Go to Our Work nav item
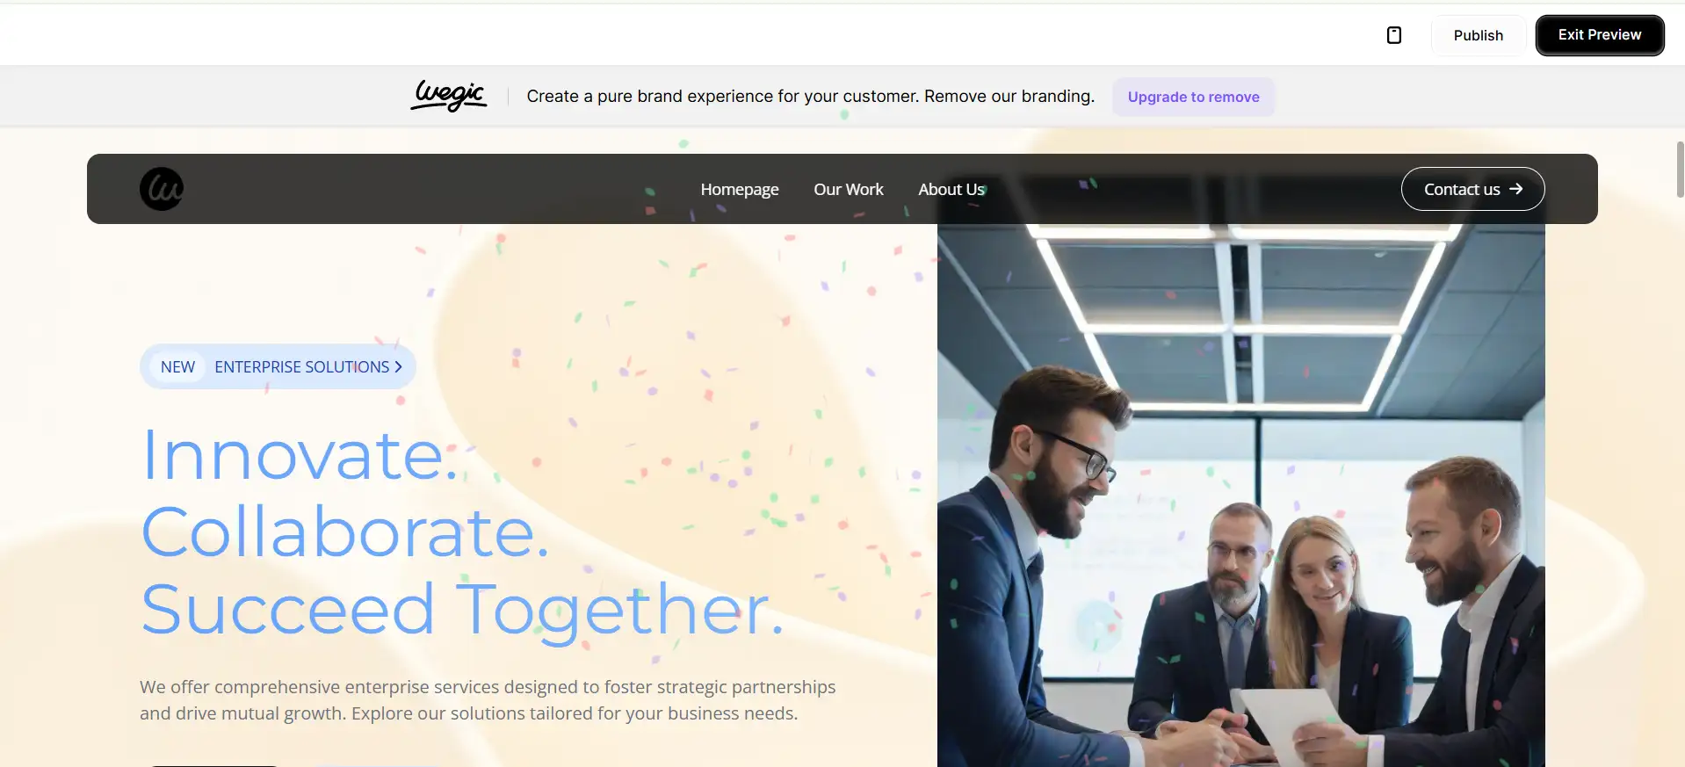1685x767 pixels. pyautogui.click(x=849, y=189)
